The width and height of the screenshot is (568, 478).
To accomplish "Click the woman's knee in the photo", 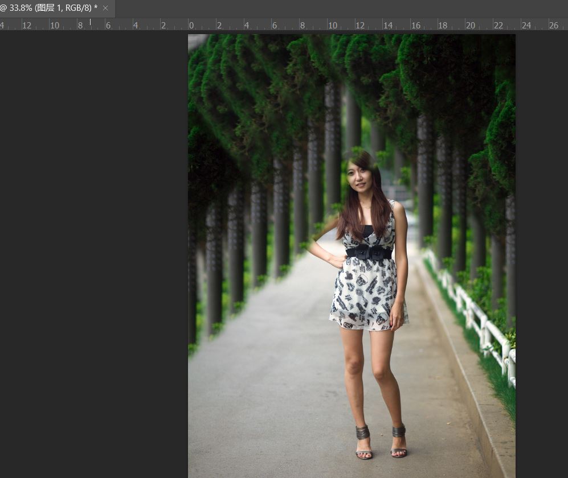I will click(x=354, y=365).
